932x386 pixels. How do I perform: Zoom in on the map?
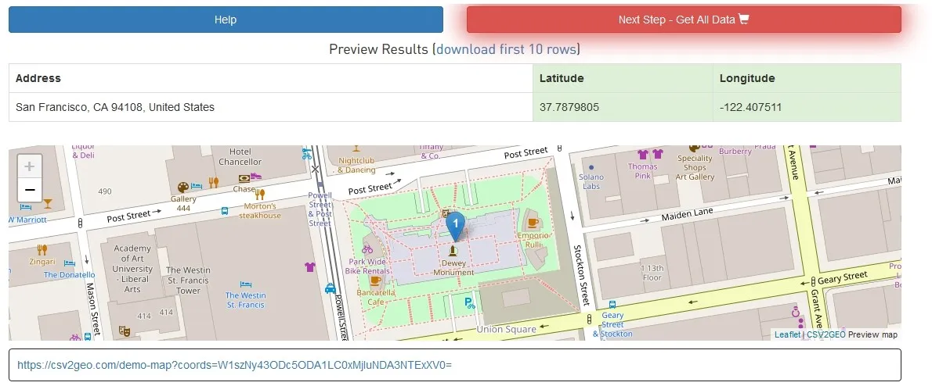click(29, 166)
